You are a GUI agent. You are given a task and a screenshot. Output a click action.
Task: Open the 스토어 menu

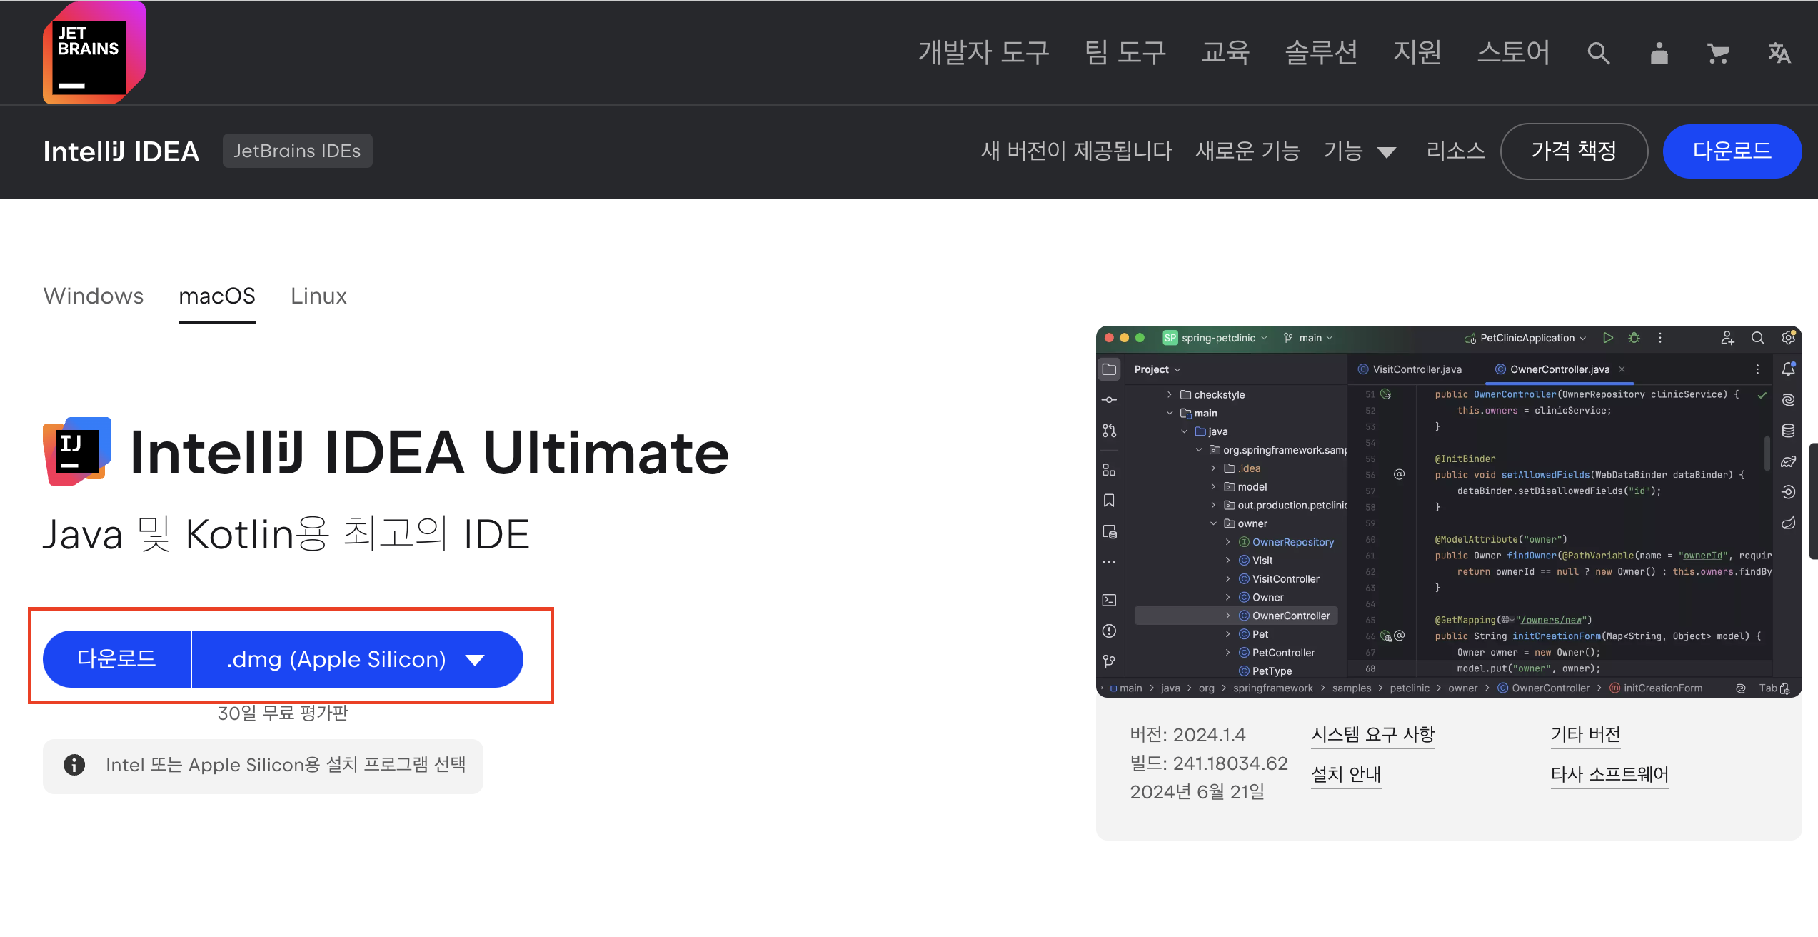point(1513,53)
